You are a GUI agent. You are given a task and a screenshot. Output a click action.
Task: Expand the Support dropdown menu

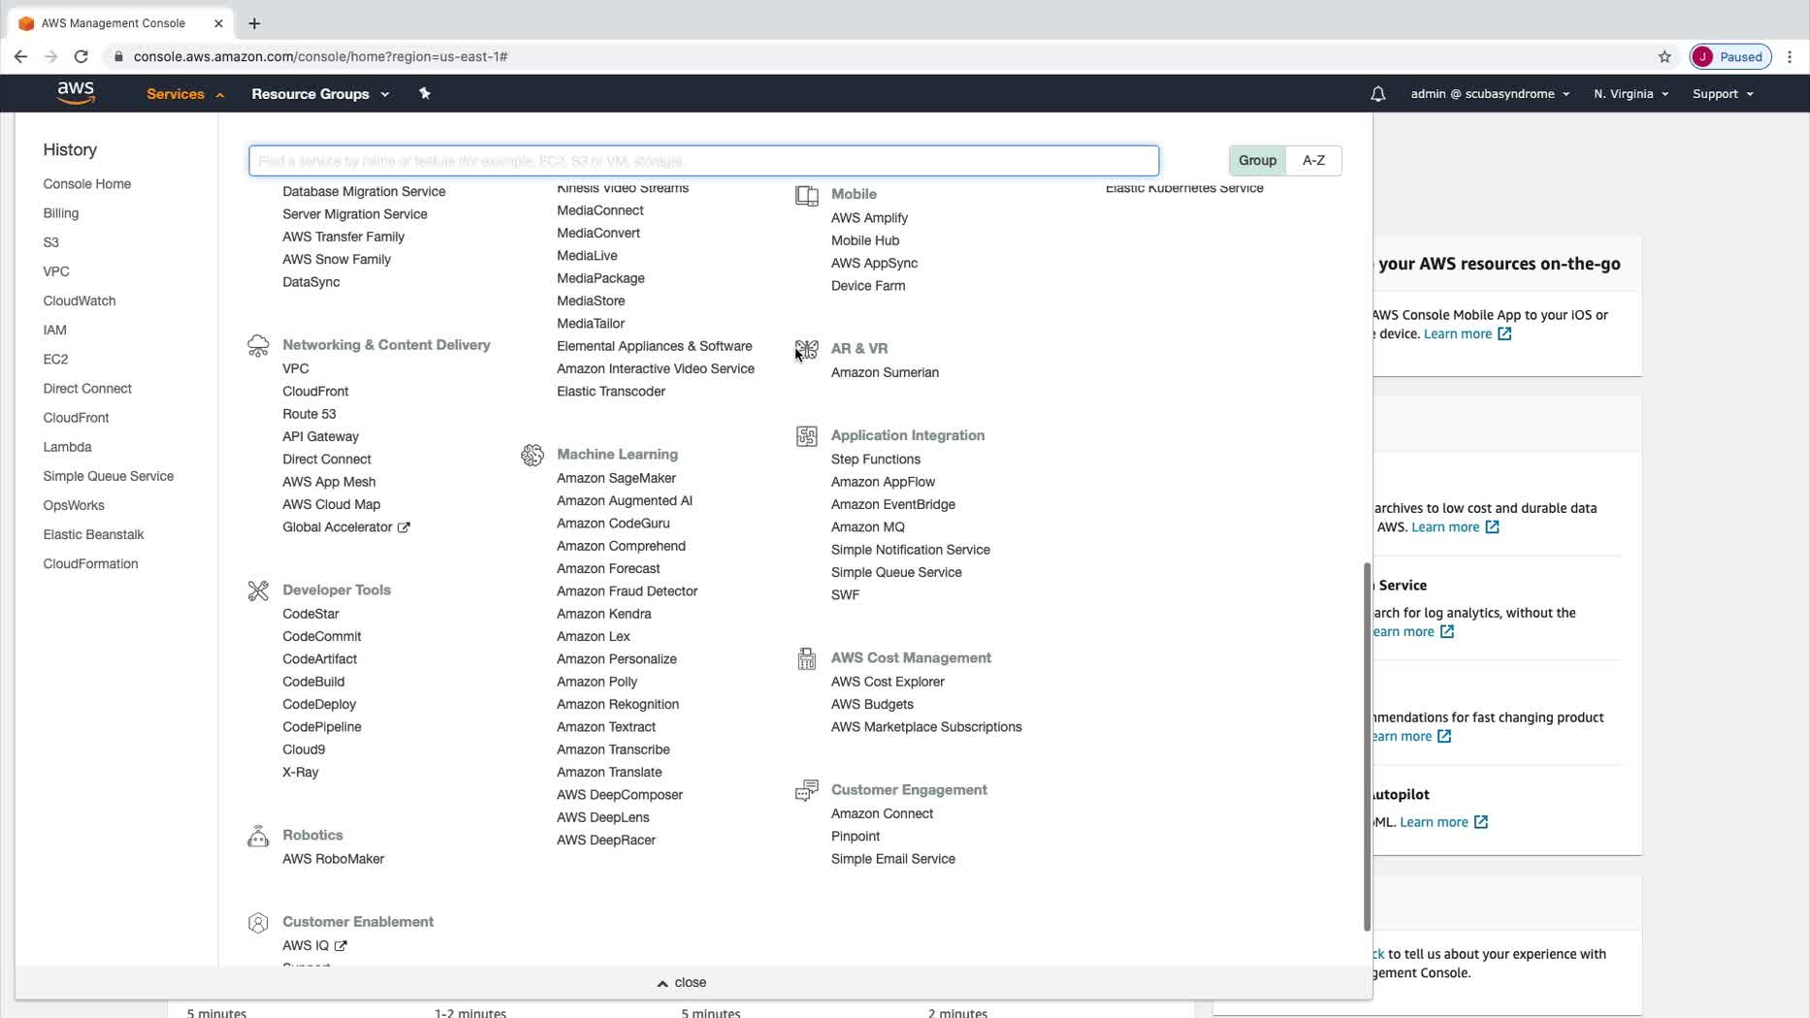(x=1723, y=94)
